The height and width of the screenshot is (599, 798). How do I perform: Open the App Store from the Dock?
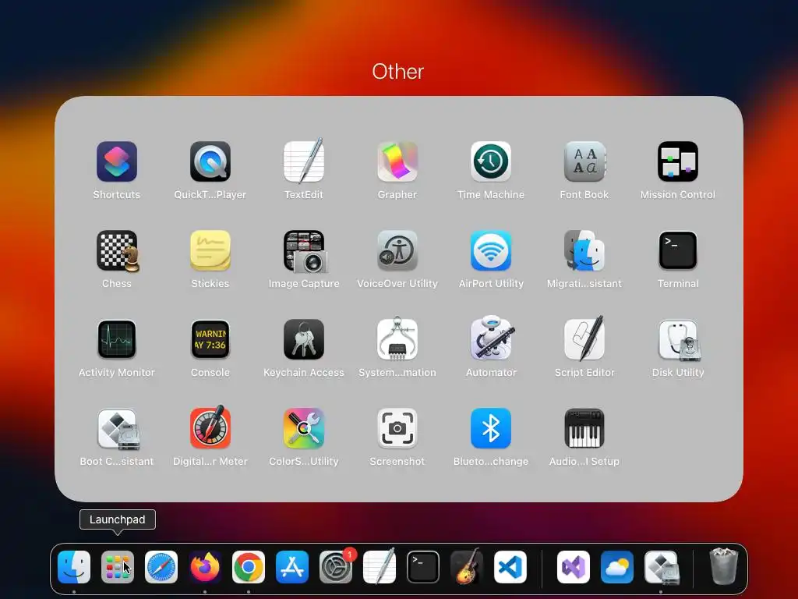point(292,567)
